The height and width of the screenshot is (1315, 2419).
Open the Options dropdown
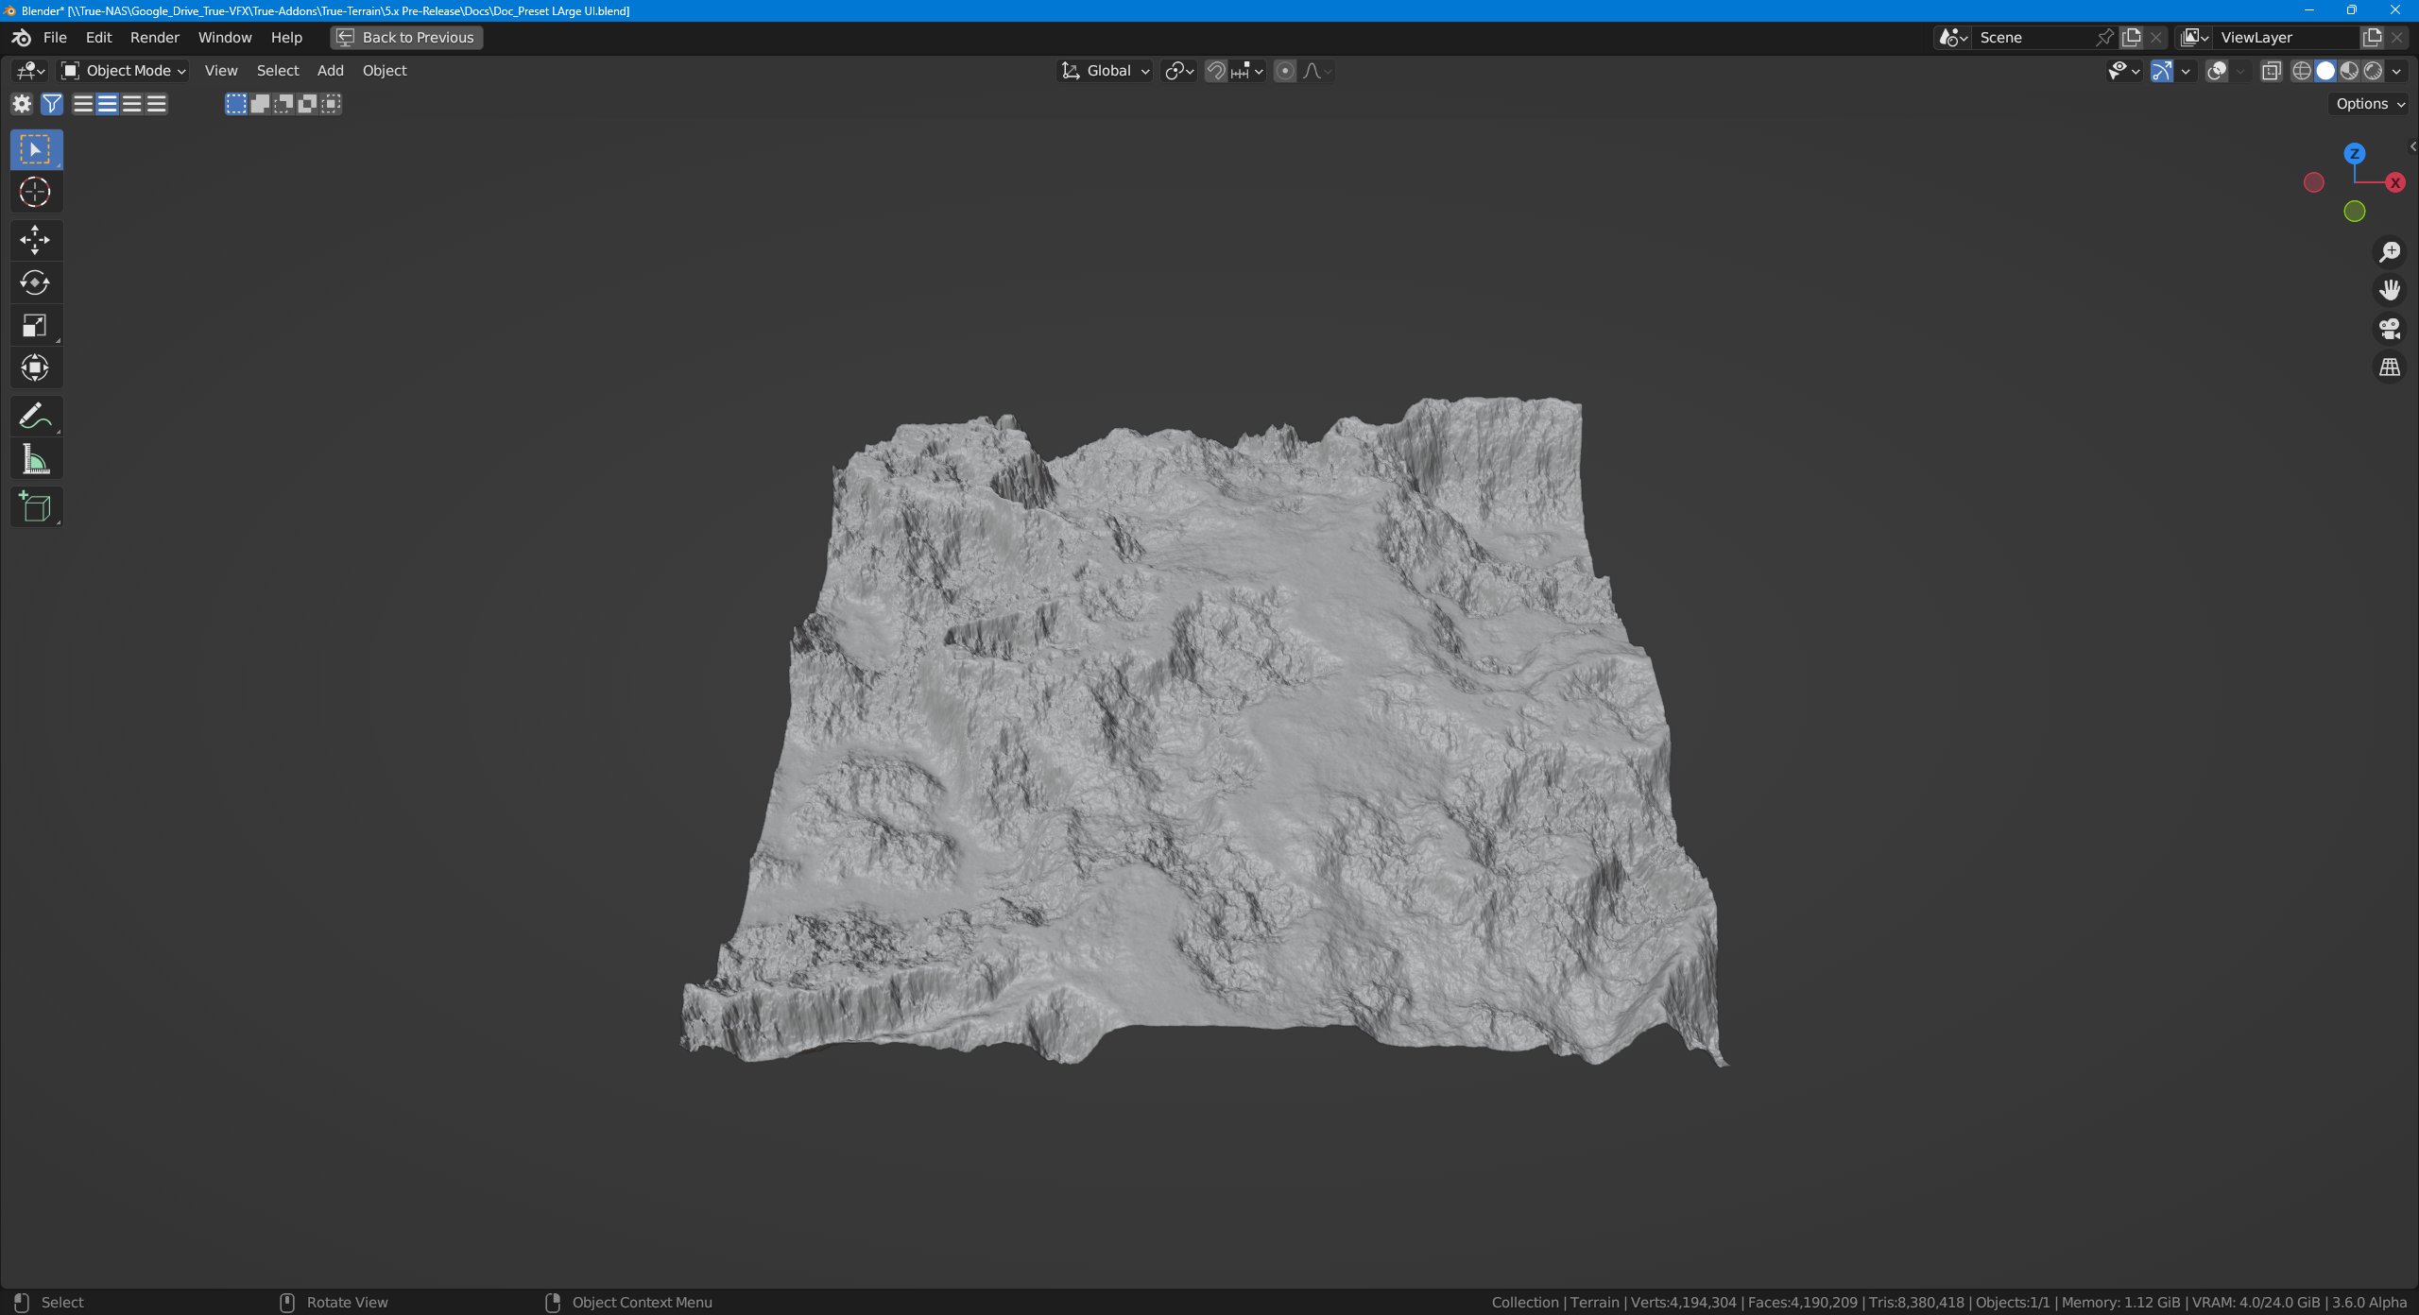2370,104
